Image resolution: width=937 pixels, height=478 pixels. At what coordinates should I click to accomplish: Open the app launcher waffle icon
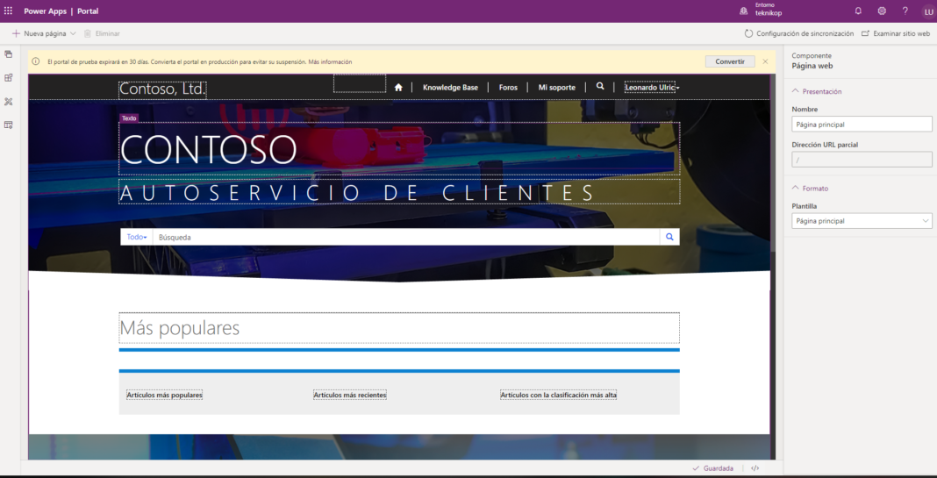[9, 11]
